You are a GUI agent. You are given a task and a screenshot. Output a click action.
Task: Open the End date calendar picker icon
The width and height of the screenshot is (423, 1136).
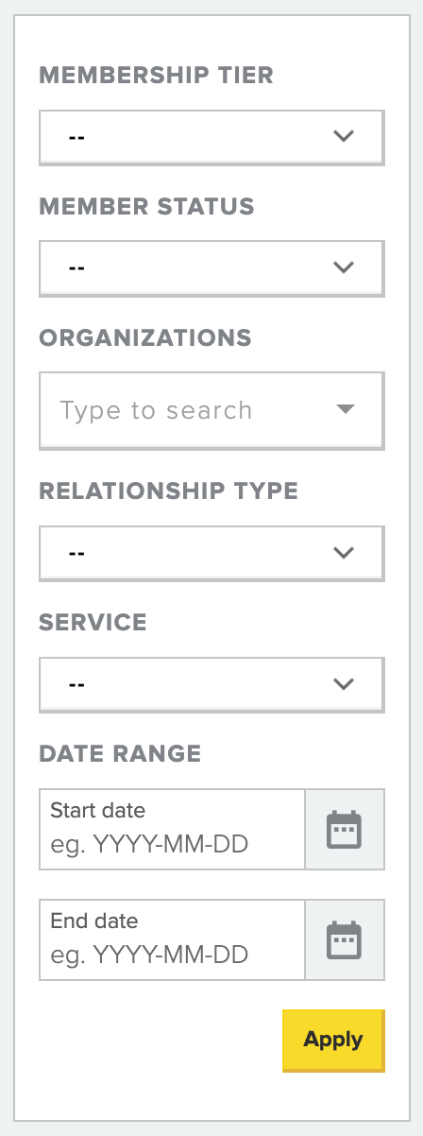click(345, 939)
